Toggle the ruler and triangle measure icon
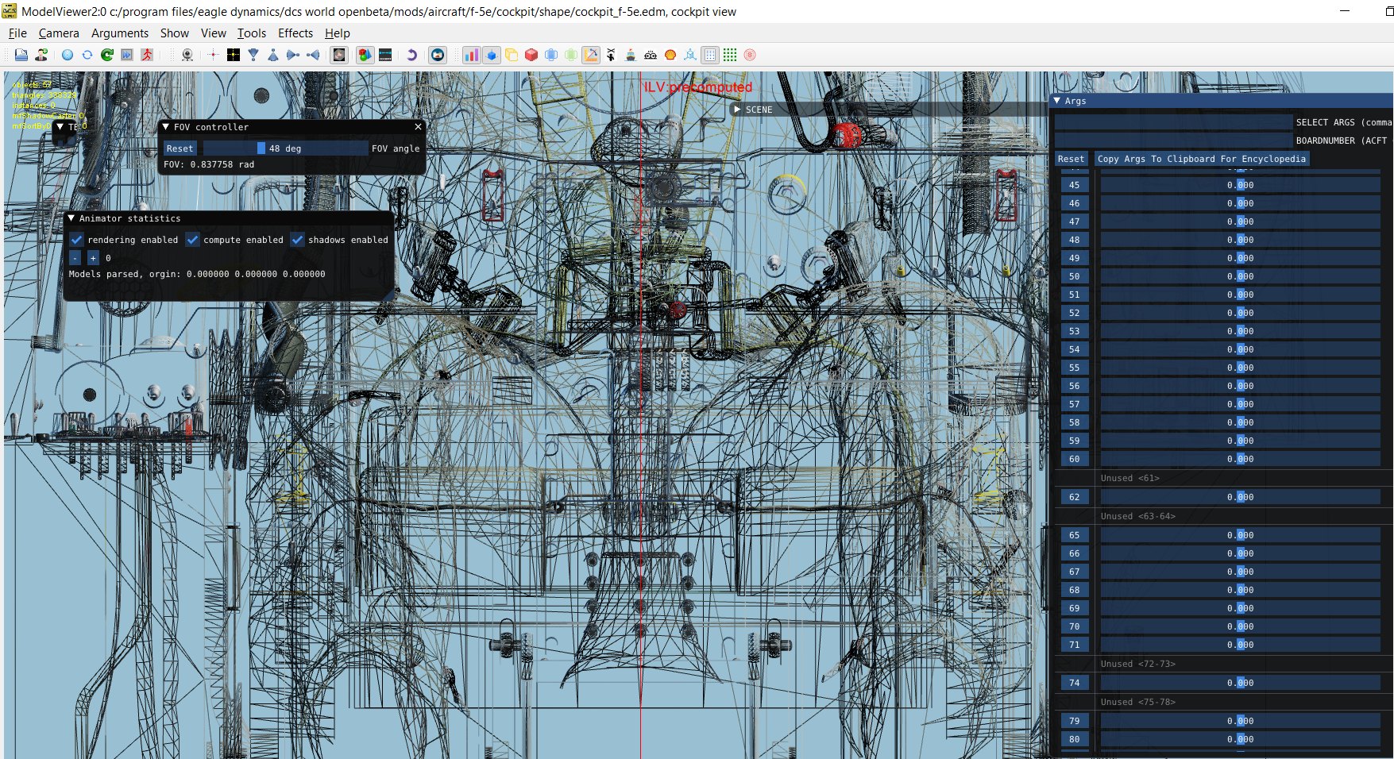 pos(591,55)
